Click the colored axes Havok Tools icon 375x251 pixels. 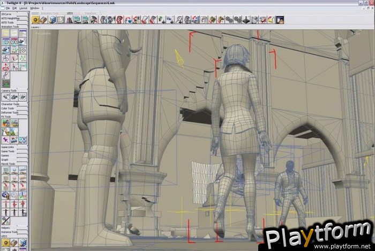[22, 195]
